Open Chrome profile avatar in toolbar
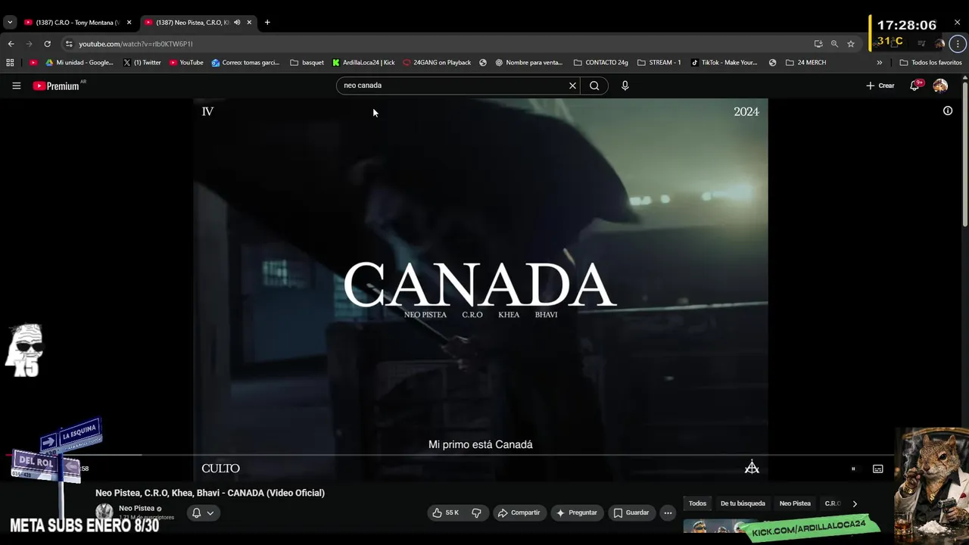Screen dimensions: 969x545 [x=939, y=44]
